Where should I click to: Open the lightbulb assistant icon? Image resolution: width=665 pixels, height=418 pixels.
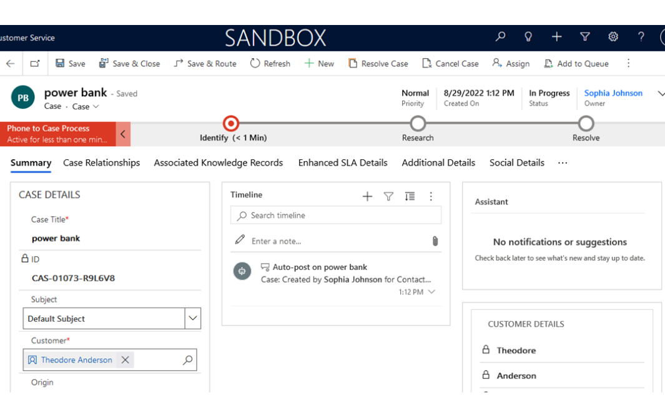[x=528, y=37]
